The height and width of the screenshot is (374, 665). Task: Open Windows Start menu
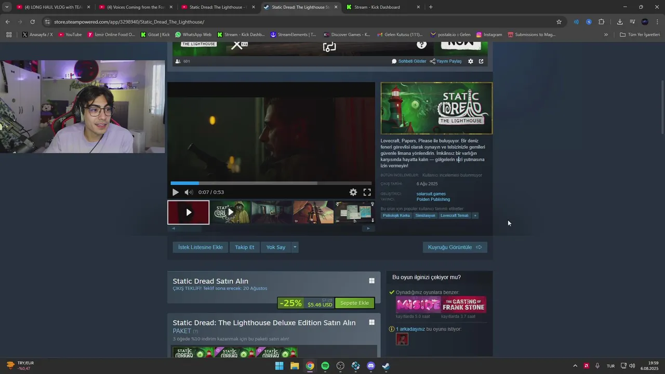pos(279,366)
